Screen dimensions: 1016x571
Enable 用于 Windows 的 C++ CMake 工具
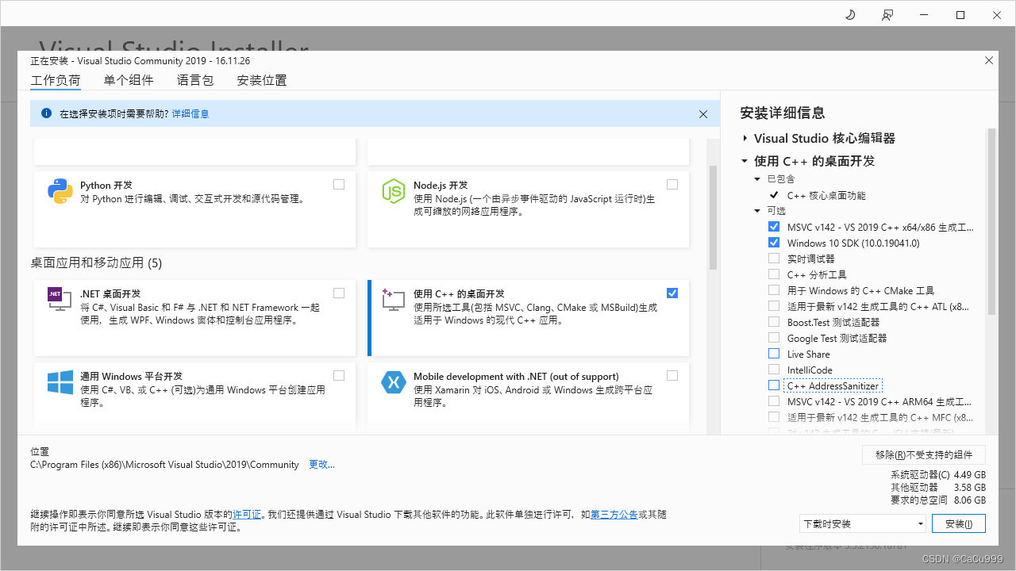pyautogui.click(x=774, y=290)
